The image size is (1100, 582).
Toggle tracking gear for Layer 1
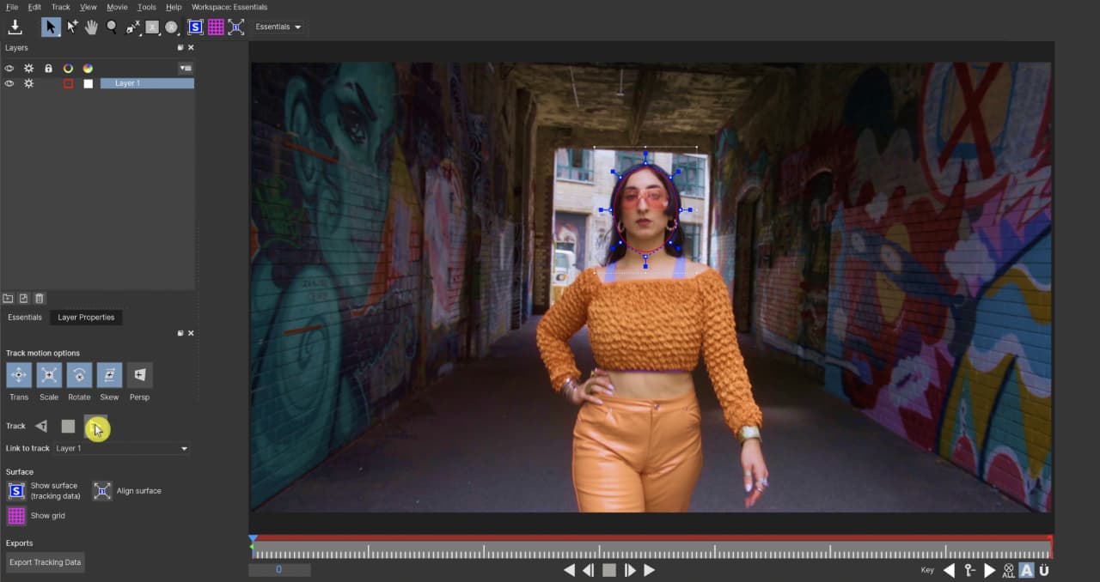tap(28, 83)
